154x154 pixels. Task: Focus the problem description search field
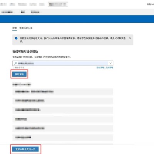(63, 63)
